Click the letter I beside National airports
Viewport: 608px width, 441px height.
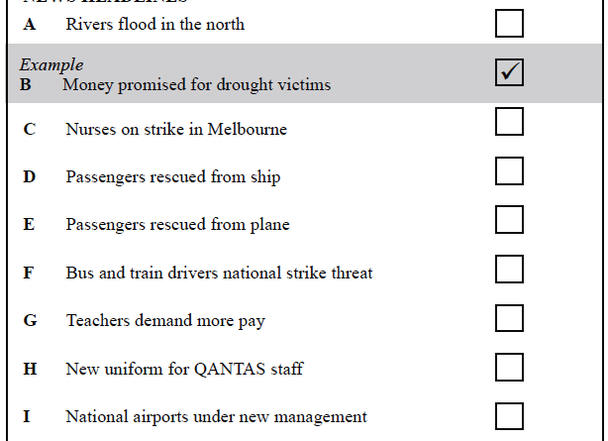point(27,416)
